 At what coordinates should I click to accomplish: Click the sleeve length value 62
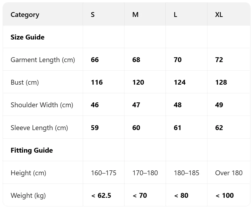pos(219,128)
